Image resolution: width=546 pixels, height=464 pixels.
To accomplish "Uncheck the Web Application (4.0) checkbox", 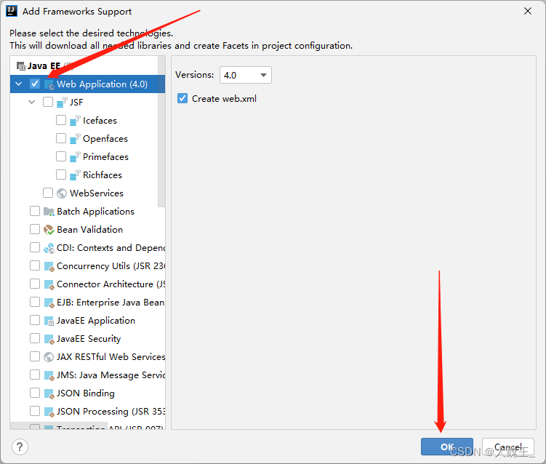I will (35, 84).
